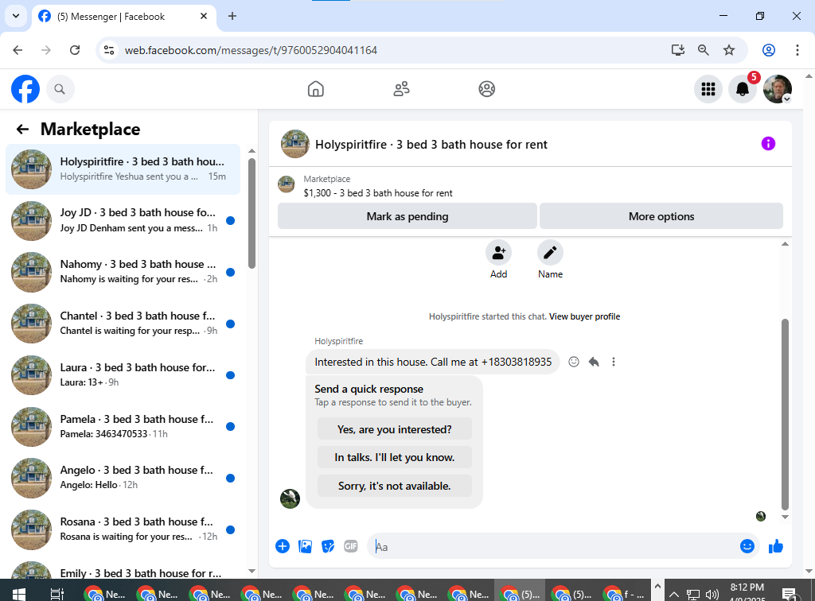Open account profile picture menu

pyautogui.click(x=777, y=89)
